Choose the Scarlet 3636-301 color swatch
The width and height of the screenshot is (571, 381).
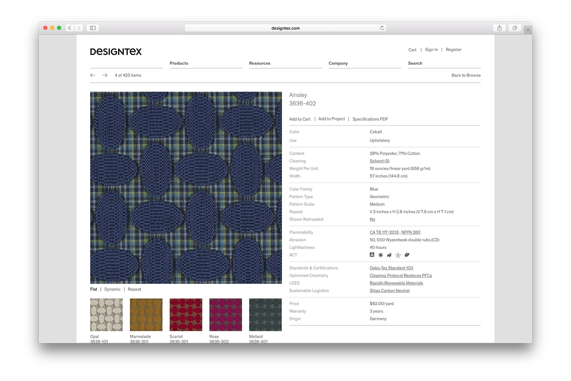(x=186, y=315)
